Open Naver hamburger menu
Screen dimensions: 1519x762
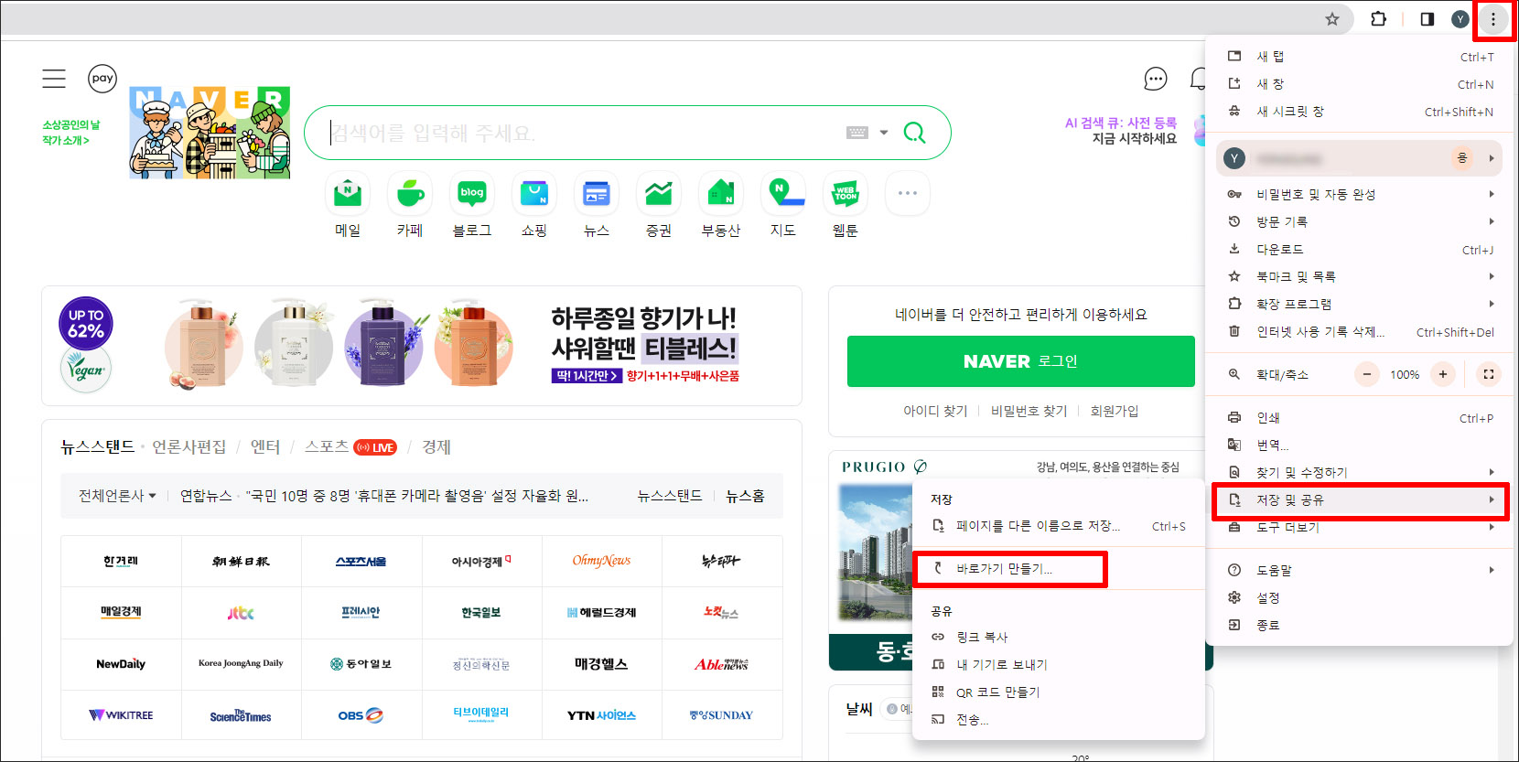tap(54, 79)
